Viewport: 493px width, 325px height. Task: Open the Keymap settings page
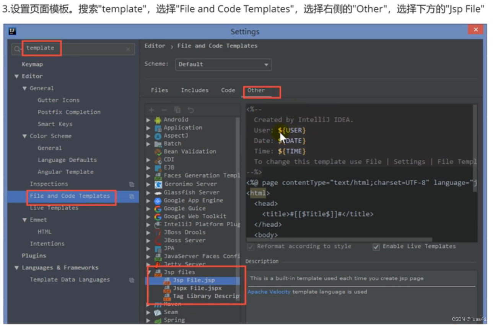pos(32,65)
